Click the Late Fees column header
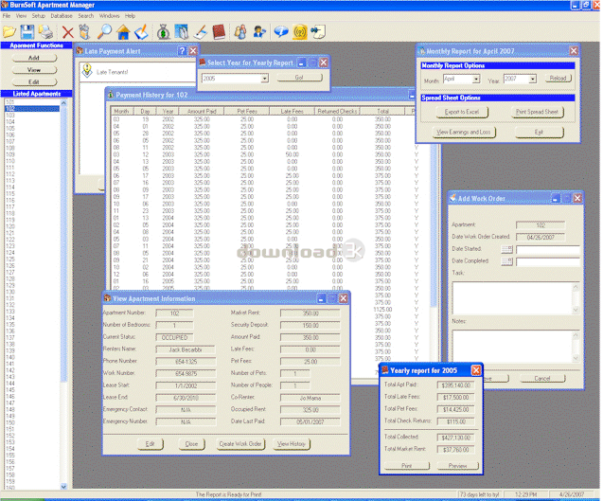 [292, 111]
